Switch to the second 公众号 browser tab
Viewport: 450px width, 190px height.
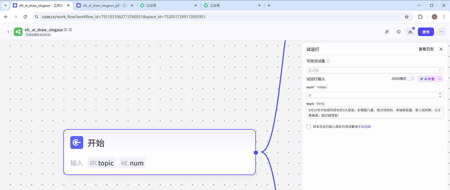232,5
